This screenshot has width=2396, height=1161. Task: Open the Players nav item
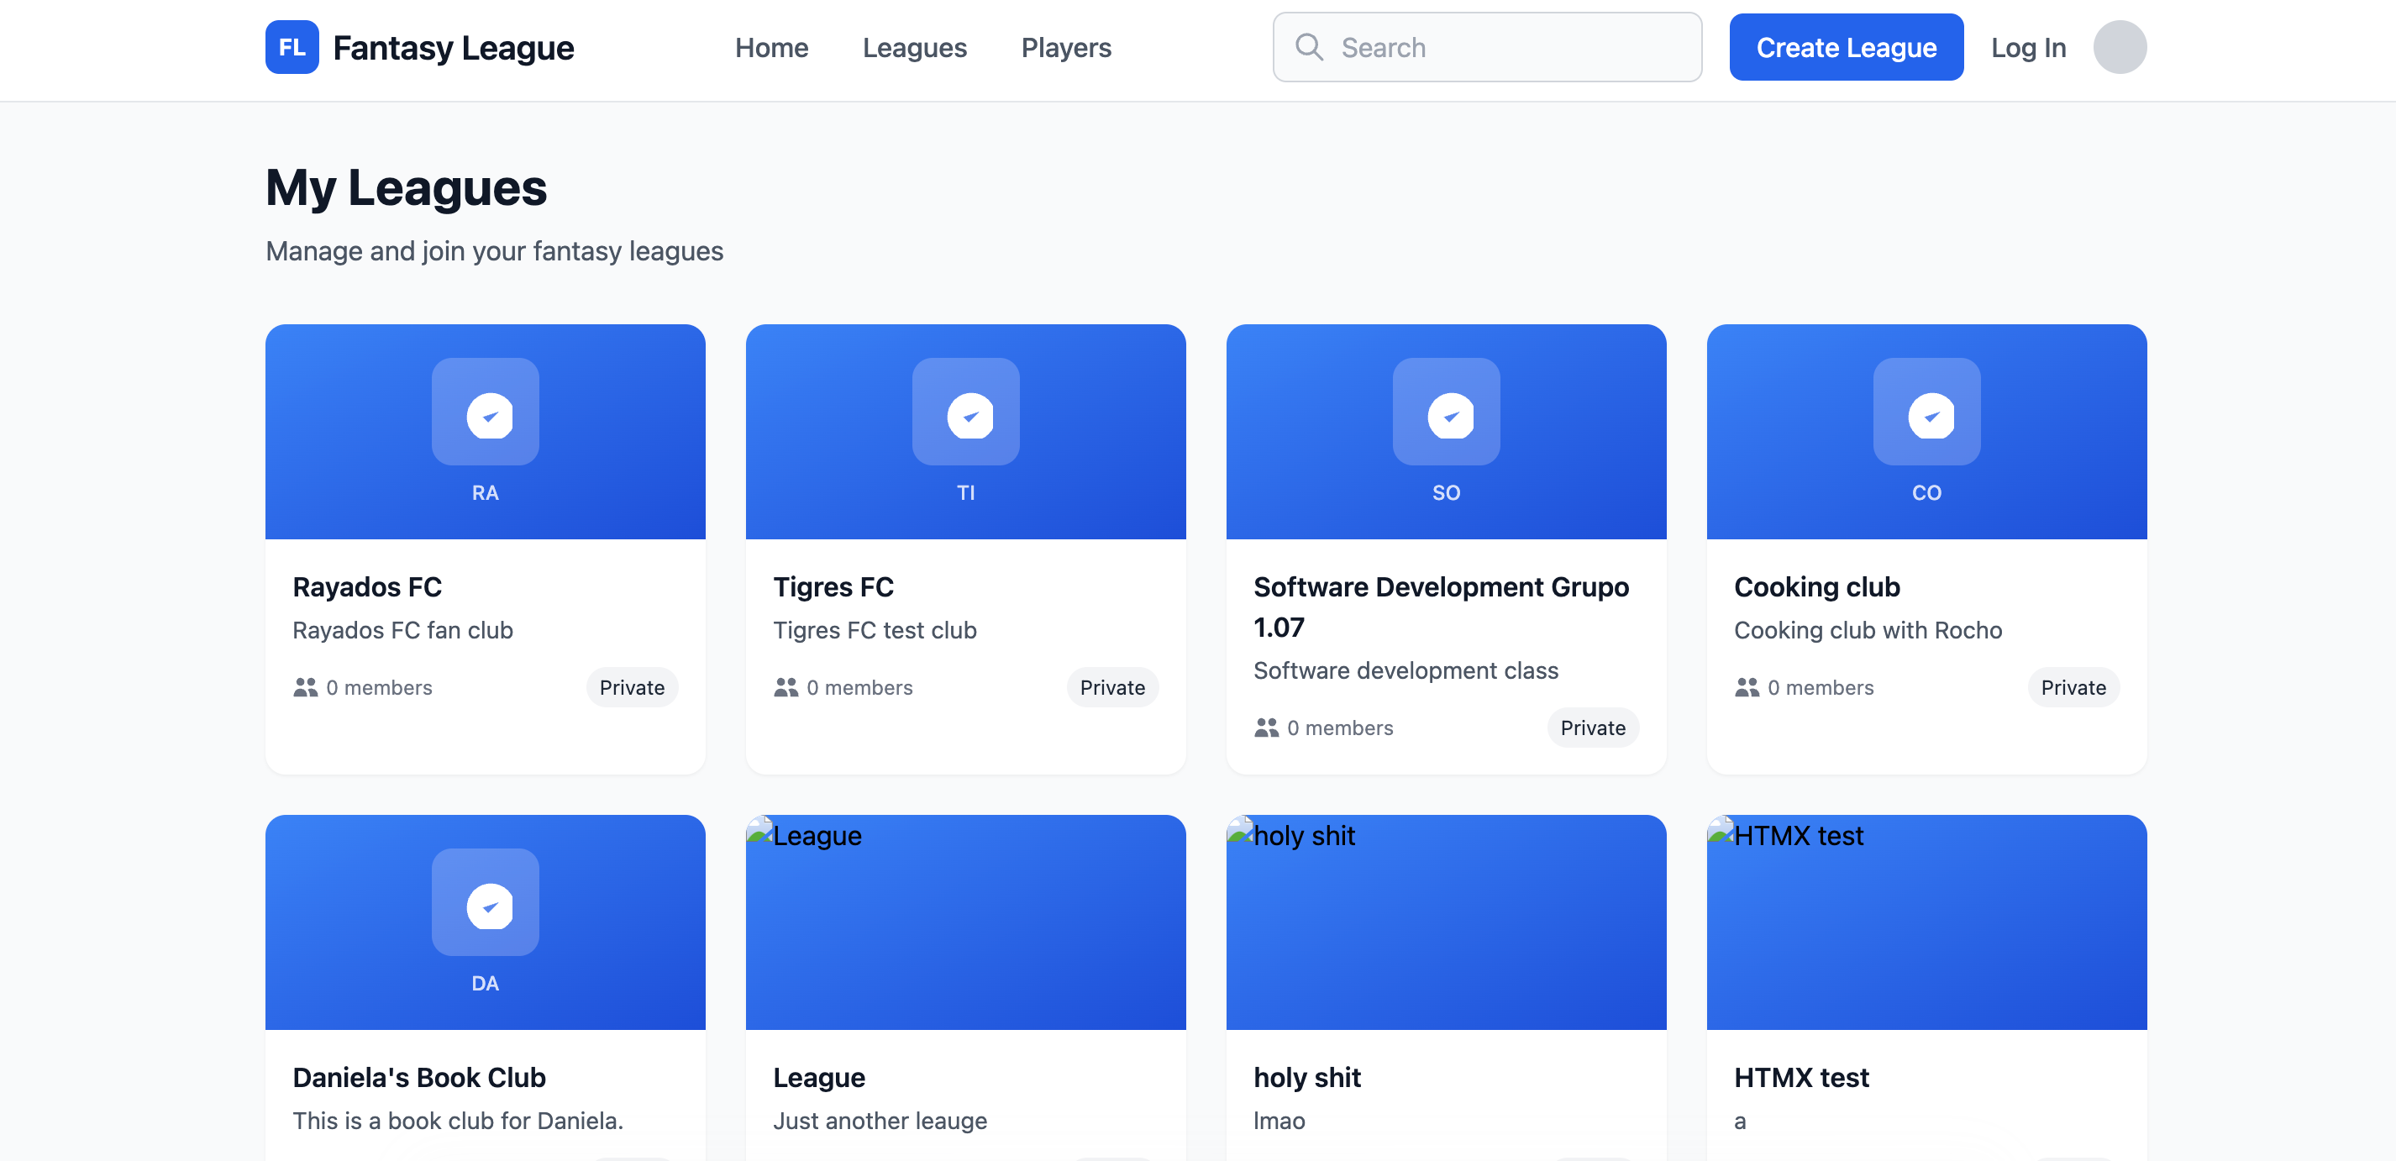pyautogui.click(x=1066, y=47)
